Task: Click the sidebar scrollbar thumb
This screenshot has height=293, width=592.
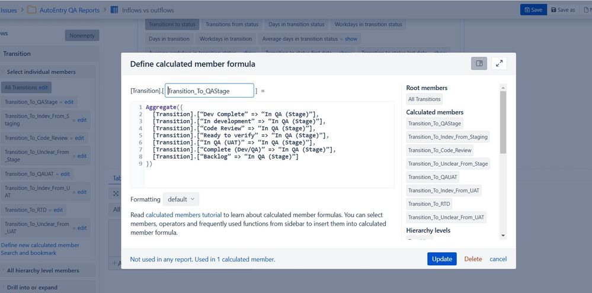Action: (503, 122)
